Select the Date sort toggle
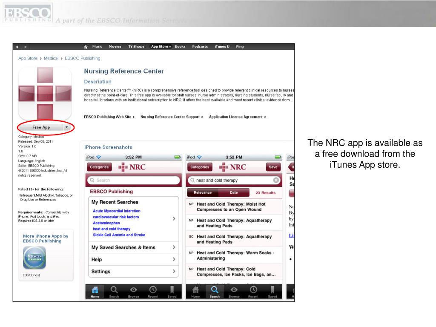 [x=234, y=192]
